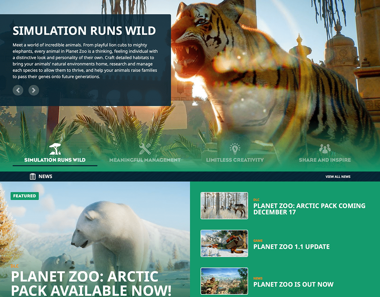Click the savanna tree icon above Simulation Runs Wild
Viewport: 380px width, 297px height.
coord(55,149)
